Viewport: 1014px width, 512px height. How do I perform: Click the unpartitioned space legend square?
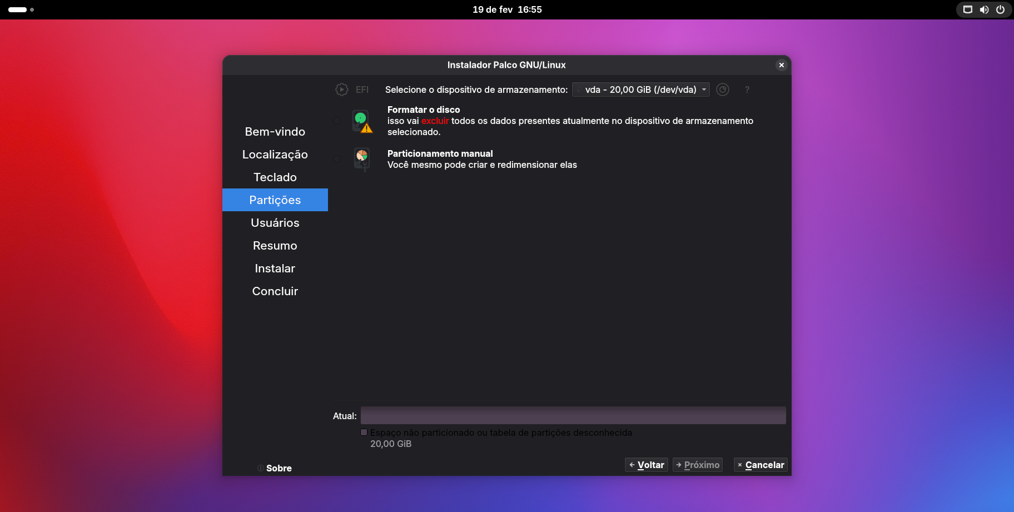point(364,433)
